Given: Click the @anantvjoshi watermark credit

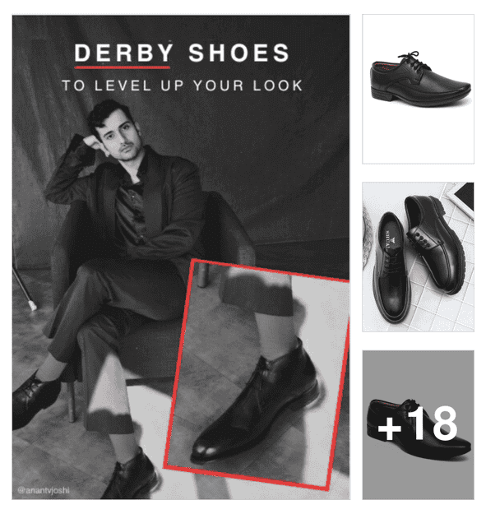Looking at the screenshot, I should pos(44,490).
